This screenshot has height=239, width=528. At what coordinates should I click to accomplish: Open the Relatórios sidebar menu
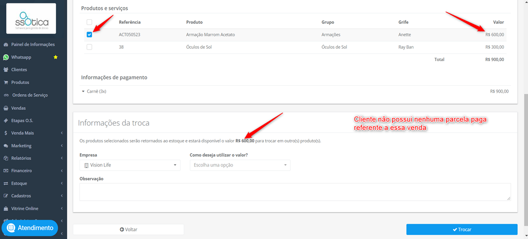tap(33, 158)
